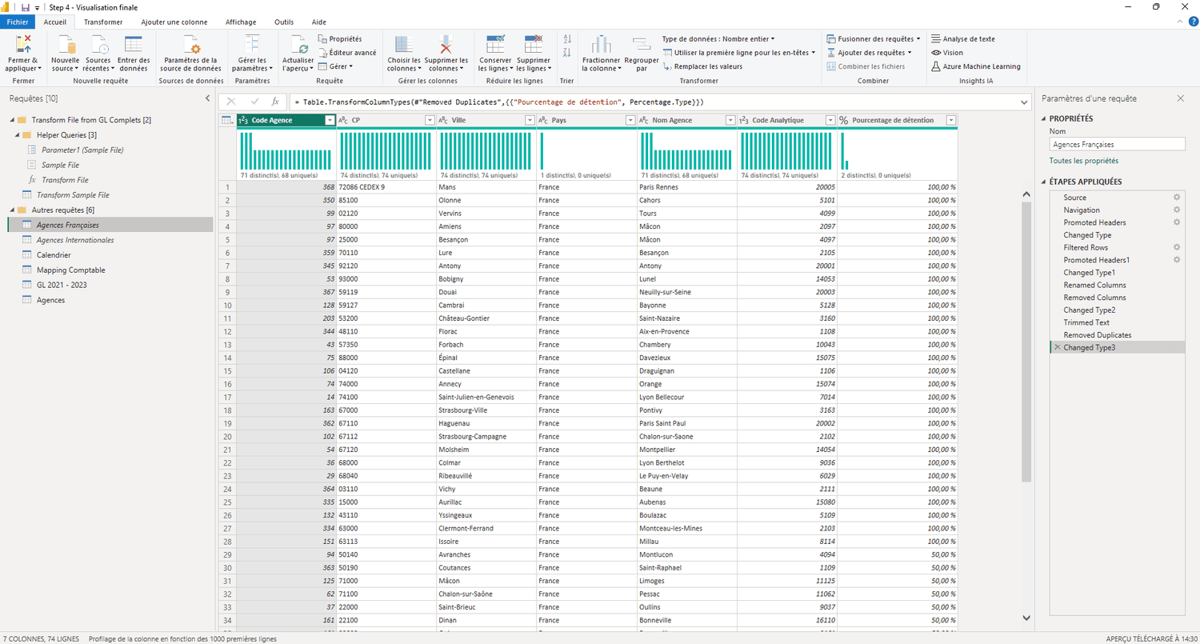The width and height of the screenshot is (1200, 644).
Task: Expand the formula bar with chevron
Action: (1026, 102)
